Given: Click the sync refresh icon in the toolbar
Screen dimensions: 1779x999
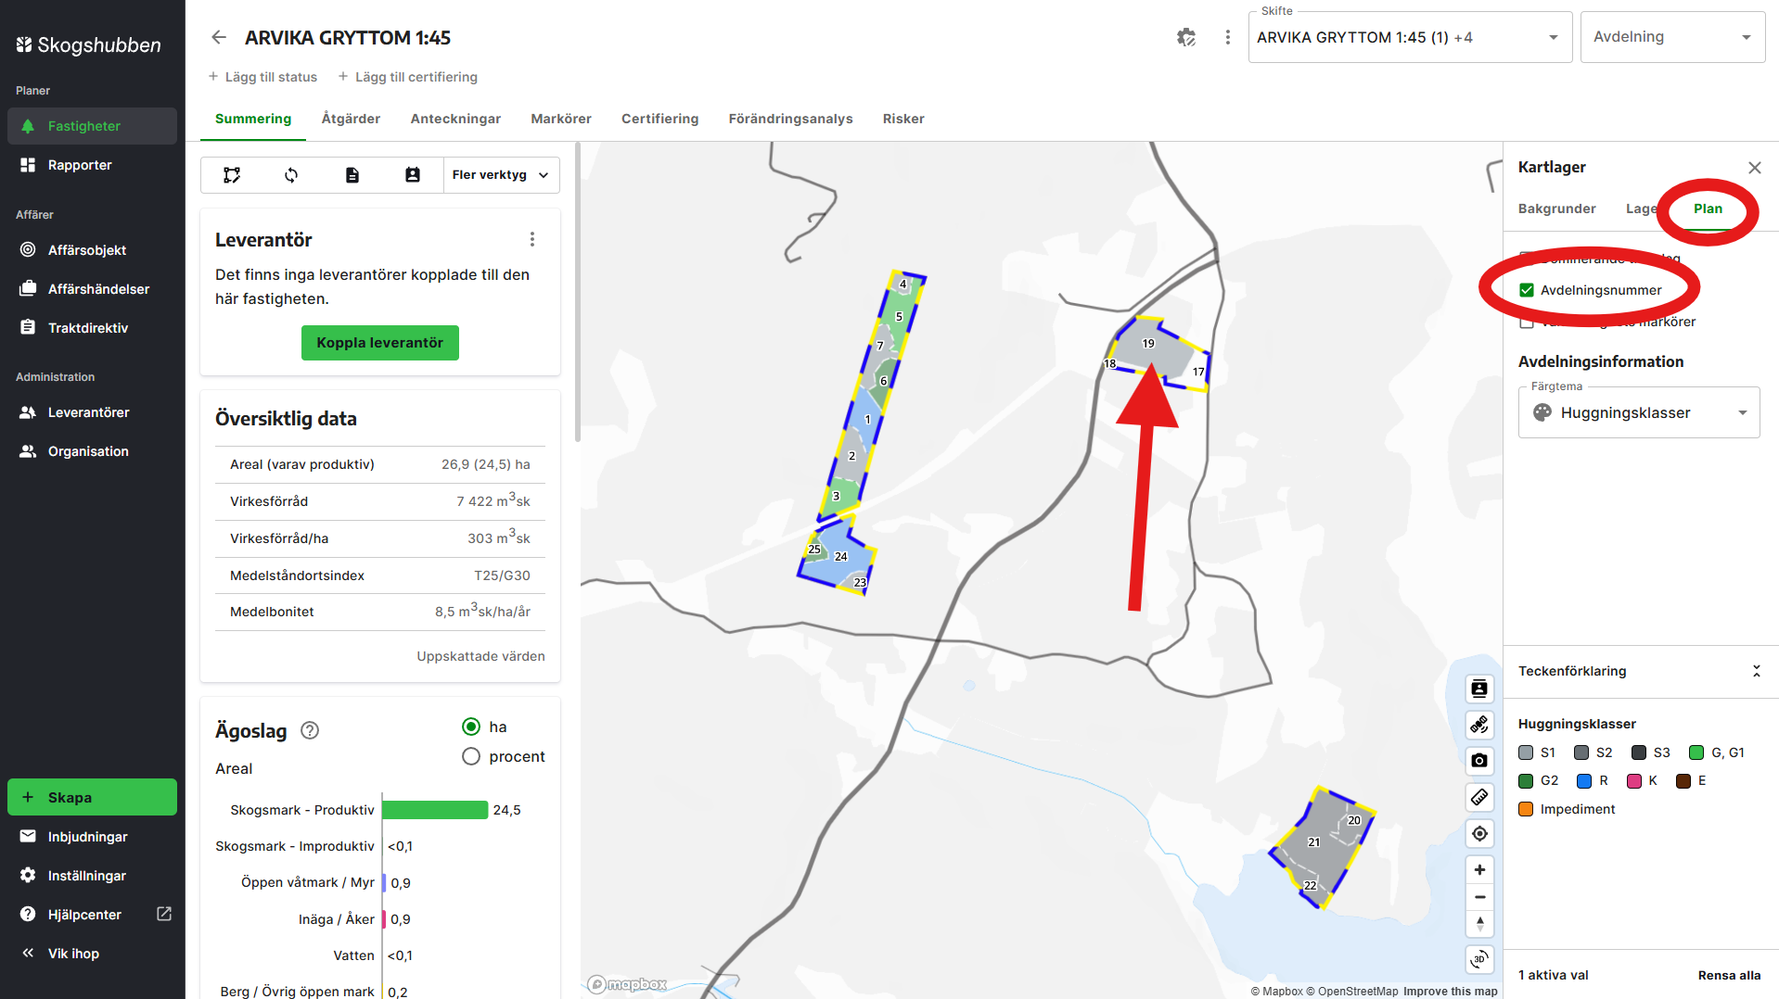Looking at the screenshot, I should (x=291, y=175).
